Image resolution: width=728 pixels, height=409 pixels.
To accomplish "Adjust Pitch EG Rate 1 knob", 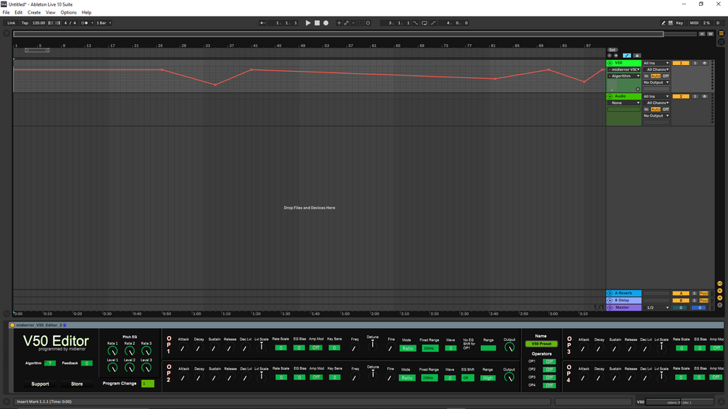I will click(x=112, y=351).
